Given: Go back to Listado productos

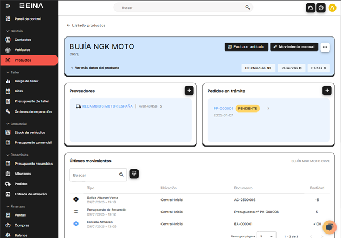Looking at the screenshot, I should coord(86,25).
